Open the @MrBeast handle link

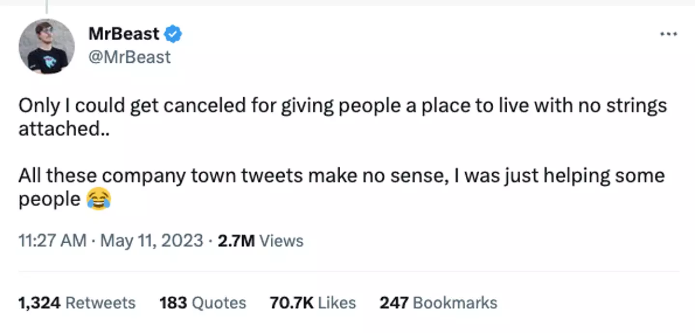point(129,57)
